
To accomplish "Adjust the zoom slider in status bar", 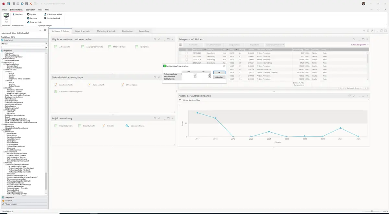I will pos(372,211).
